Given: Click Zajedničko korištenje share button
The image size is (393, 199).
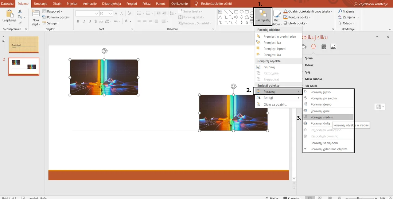Looking at the screenshot, I should coord(371,4).
